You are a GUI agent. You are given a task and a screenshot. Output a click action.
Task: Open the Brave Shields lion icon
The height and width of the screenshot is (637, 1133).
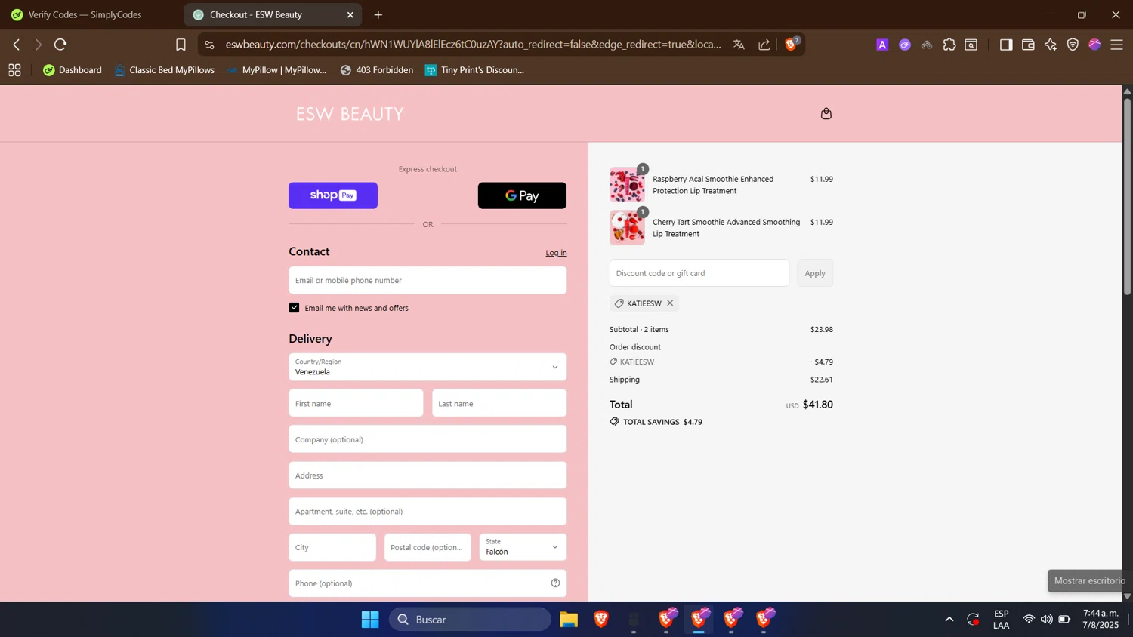click(792, 44)
